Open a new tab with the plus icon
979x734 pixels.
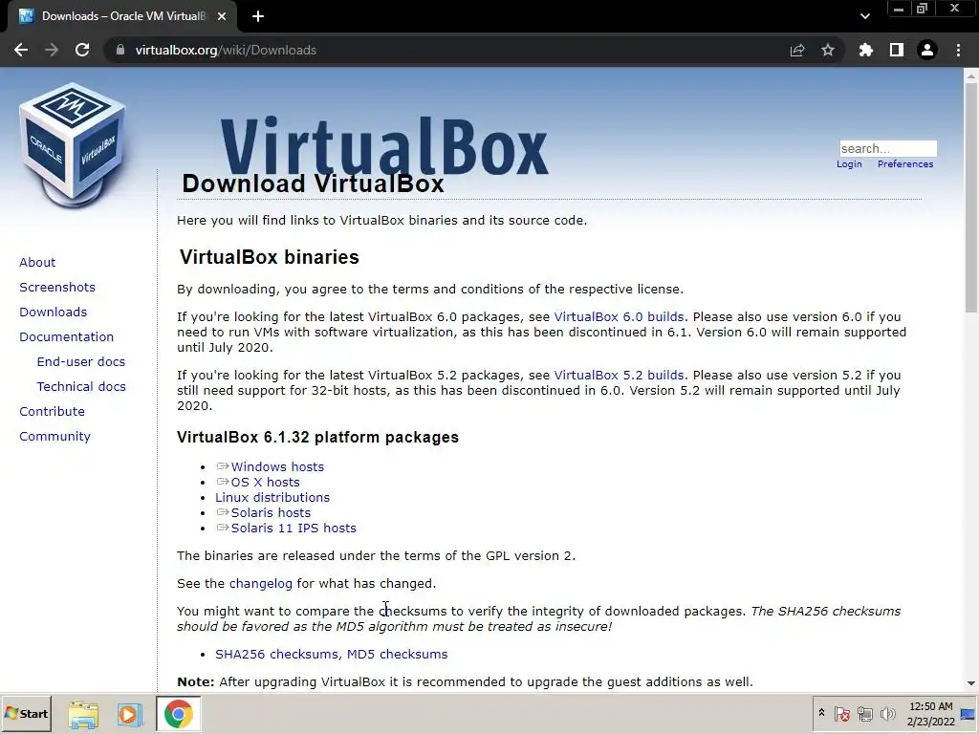click(x=258, y=16)
